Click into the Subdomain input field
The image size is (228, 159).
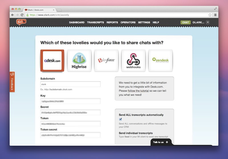(x=70, y=84)
